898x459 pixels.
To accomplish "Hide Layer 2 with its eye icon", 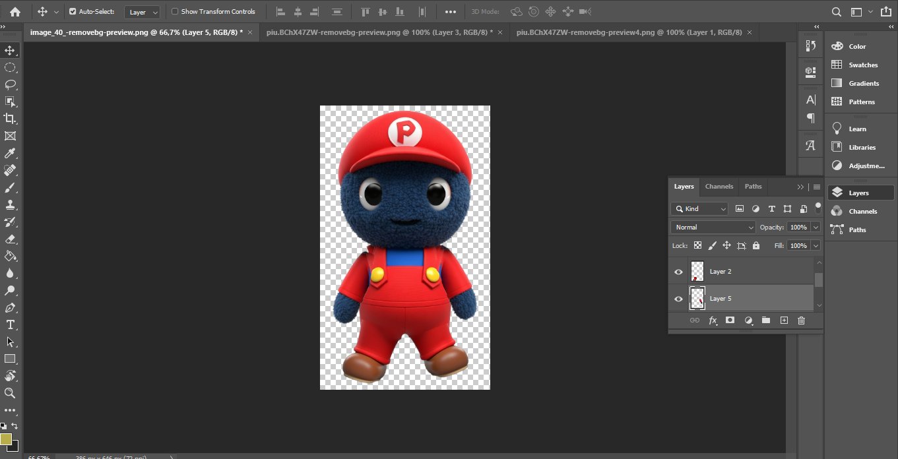I will [678, 272].
